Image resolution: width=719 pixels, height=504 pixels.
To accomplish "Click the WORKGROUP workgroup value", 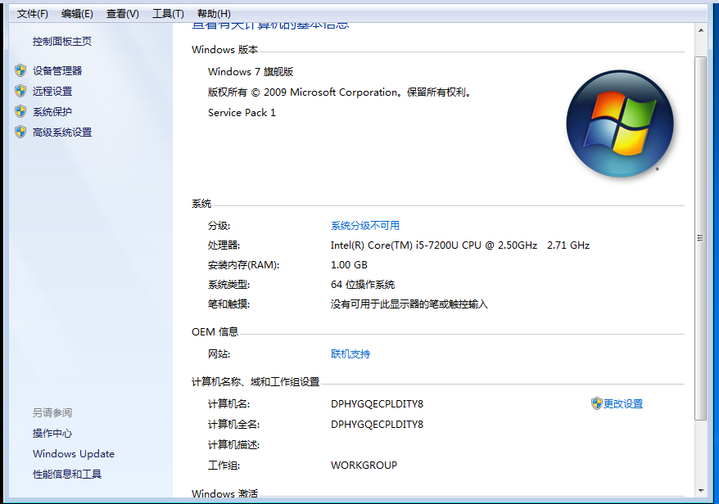I will (364, 465).
